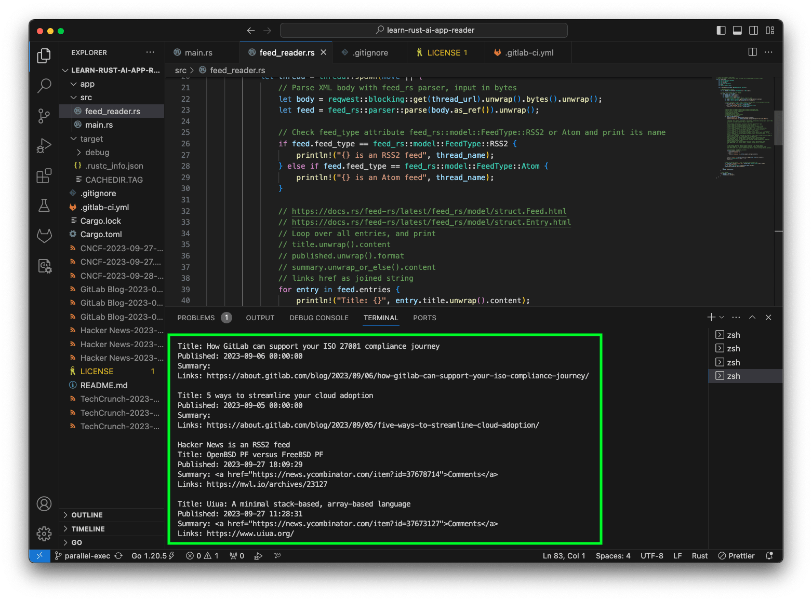Open editor more actions menu
812x601 pixels.
tap(768, 52)
